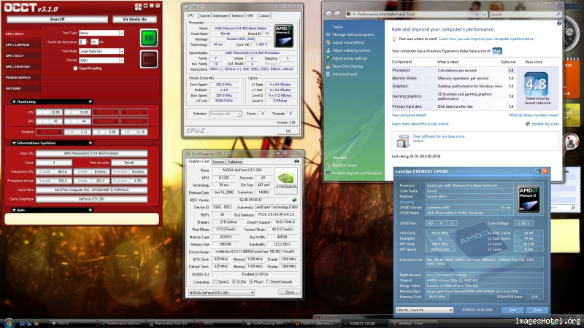584x328 pixels.
Task: Open the Untitled - Paint taskbar button
Action: click(413, 324)
